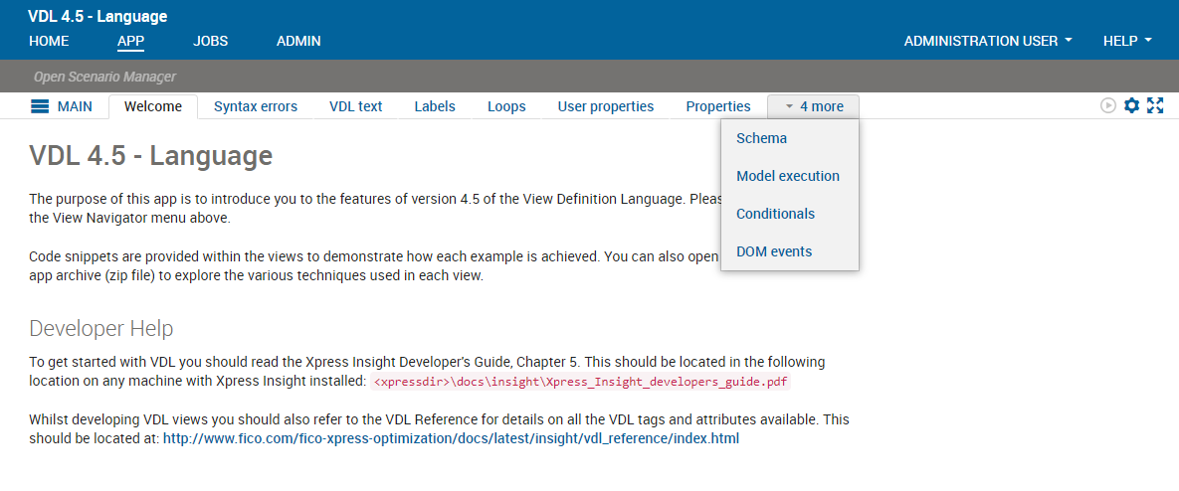
Task: Collapse the '4 more' tabs dropdown
Action: point(813,106)
